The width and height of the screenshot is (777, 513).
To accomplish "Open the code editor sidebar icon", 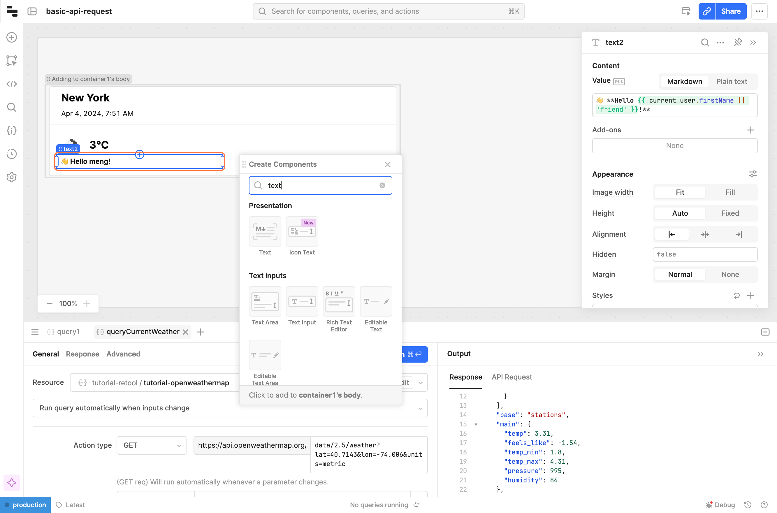I will (12, 84).
